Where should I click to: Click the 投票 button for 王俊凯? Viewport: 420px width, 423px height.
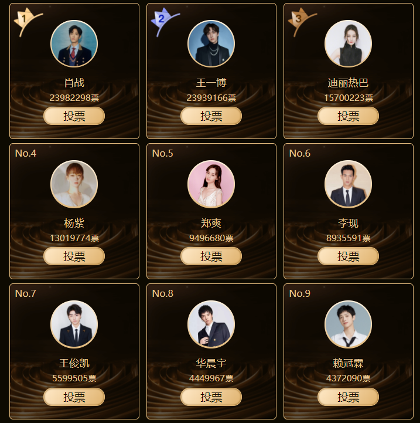click(x=74, y=397)
